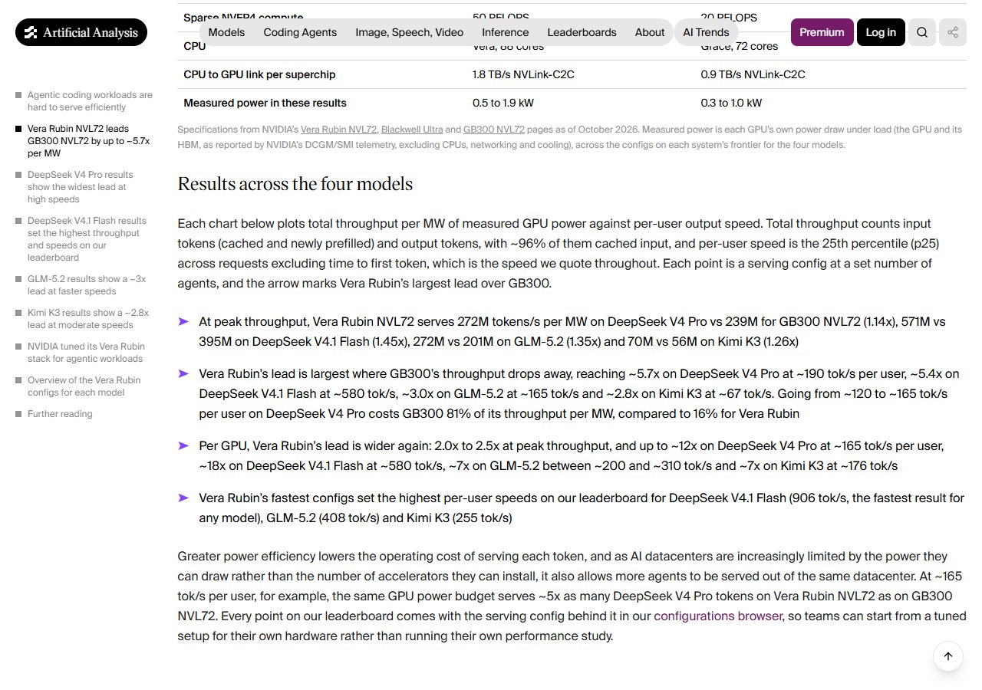Open the About menu
Screen dimensions: 982x690
pos(650,32)
